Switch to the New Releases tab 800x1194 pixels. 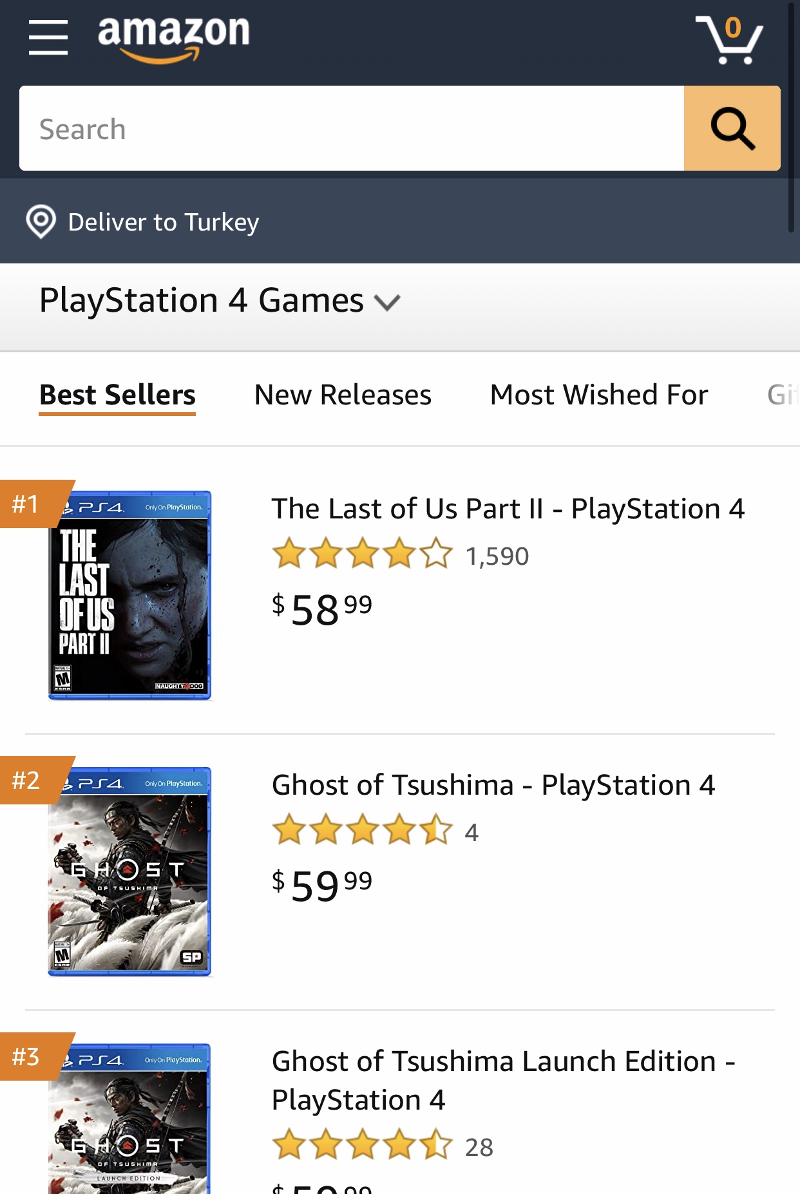pyautogui.click(x=343, y=395)
